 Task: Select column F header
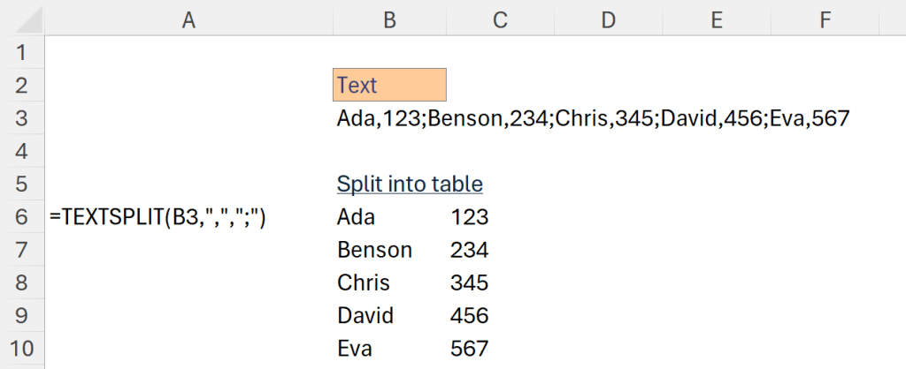(x=825, y=19)
